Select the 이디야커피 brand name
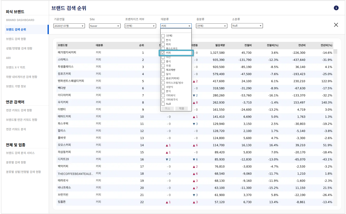Viewport: 346px width, 214px height. 64,95
